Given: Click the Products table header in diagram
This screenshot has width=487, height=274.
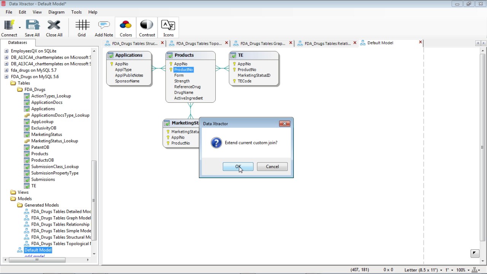Looking at the screenshot, I should coord(191,55).
